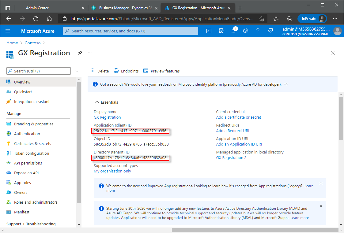Open the Azure portal hamburger menu
Image resolution: width=344 pixels, height=233 pixels.
click(8, 31)
